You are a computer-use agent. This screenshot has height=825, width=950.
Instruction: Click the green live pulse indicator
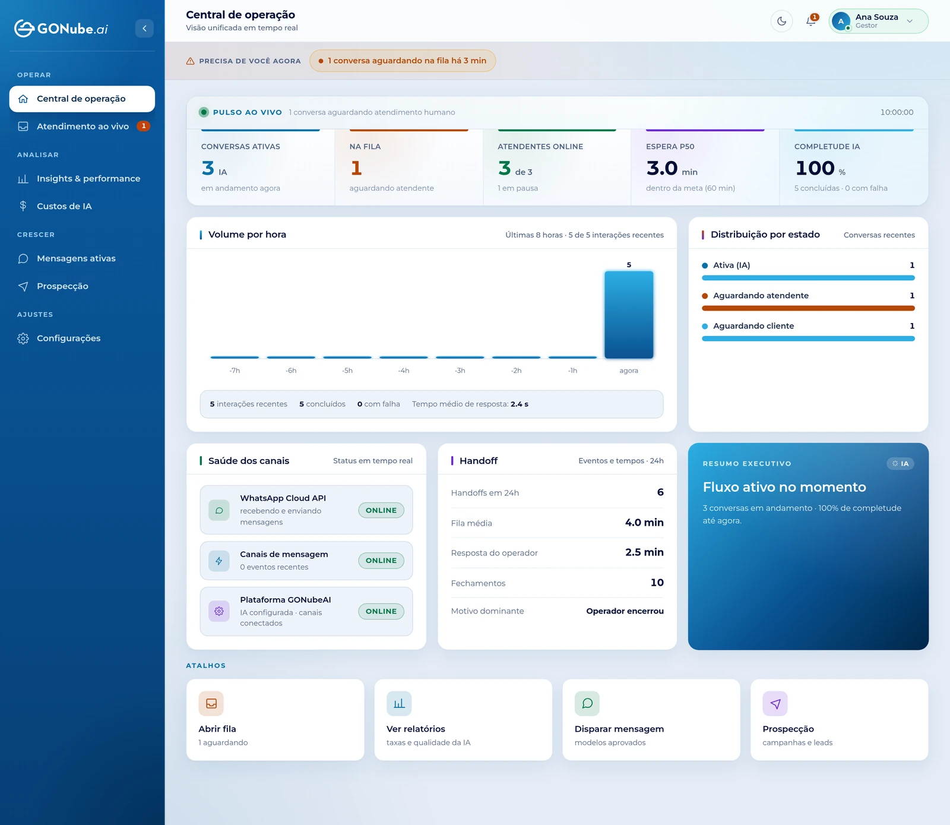coord(204,112)
